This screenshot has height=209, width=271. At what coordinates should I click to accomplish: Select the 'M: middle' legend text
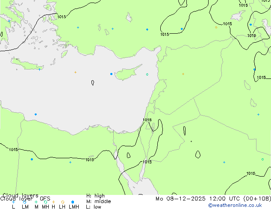98,201
